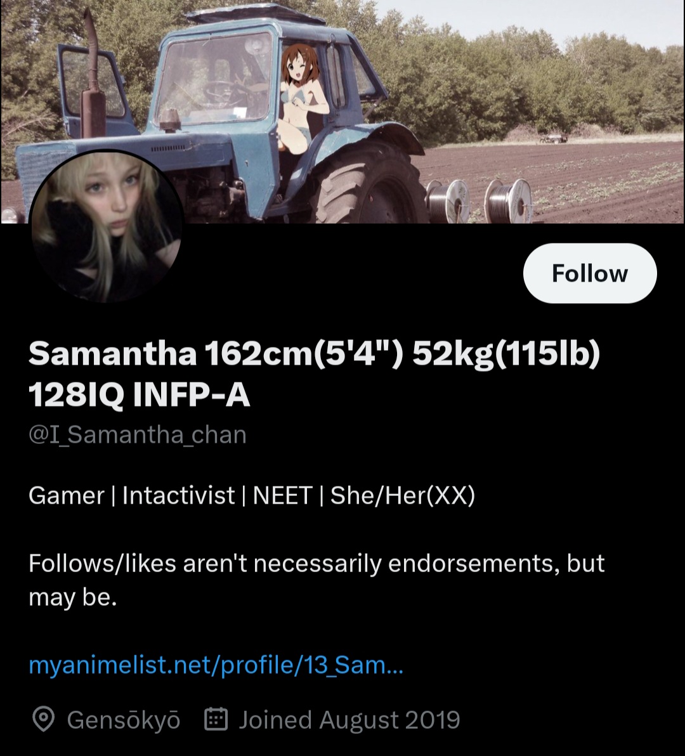
Task: Follow the Samantha profile
Action: point(590,273)
